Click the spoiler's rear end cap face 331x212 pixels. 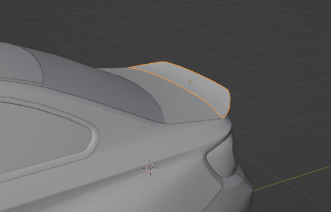[x=226, y=103]
